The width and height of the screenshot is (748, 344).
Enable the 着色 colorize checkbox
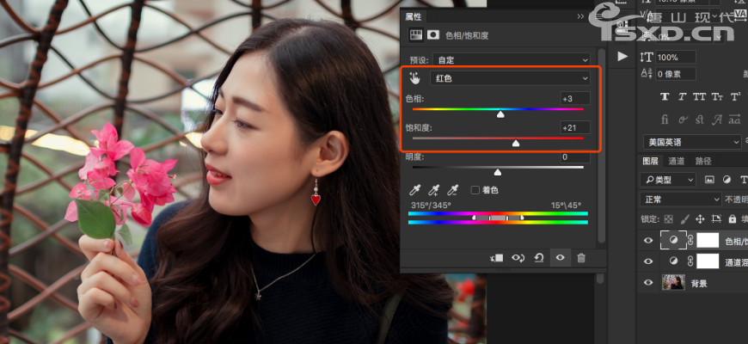click(475, 190)
